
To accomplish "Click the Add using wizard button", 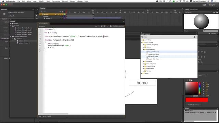I will 119,26.
